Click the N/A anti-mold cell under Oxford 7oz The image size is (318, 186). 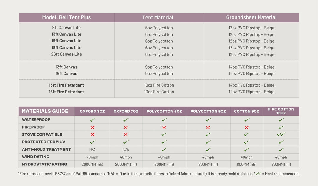pos(126,150)
